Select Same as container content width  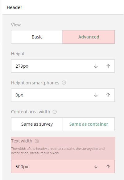click(89, 124)
